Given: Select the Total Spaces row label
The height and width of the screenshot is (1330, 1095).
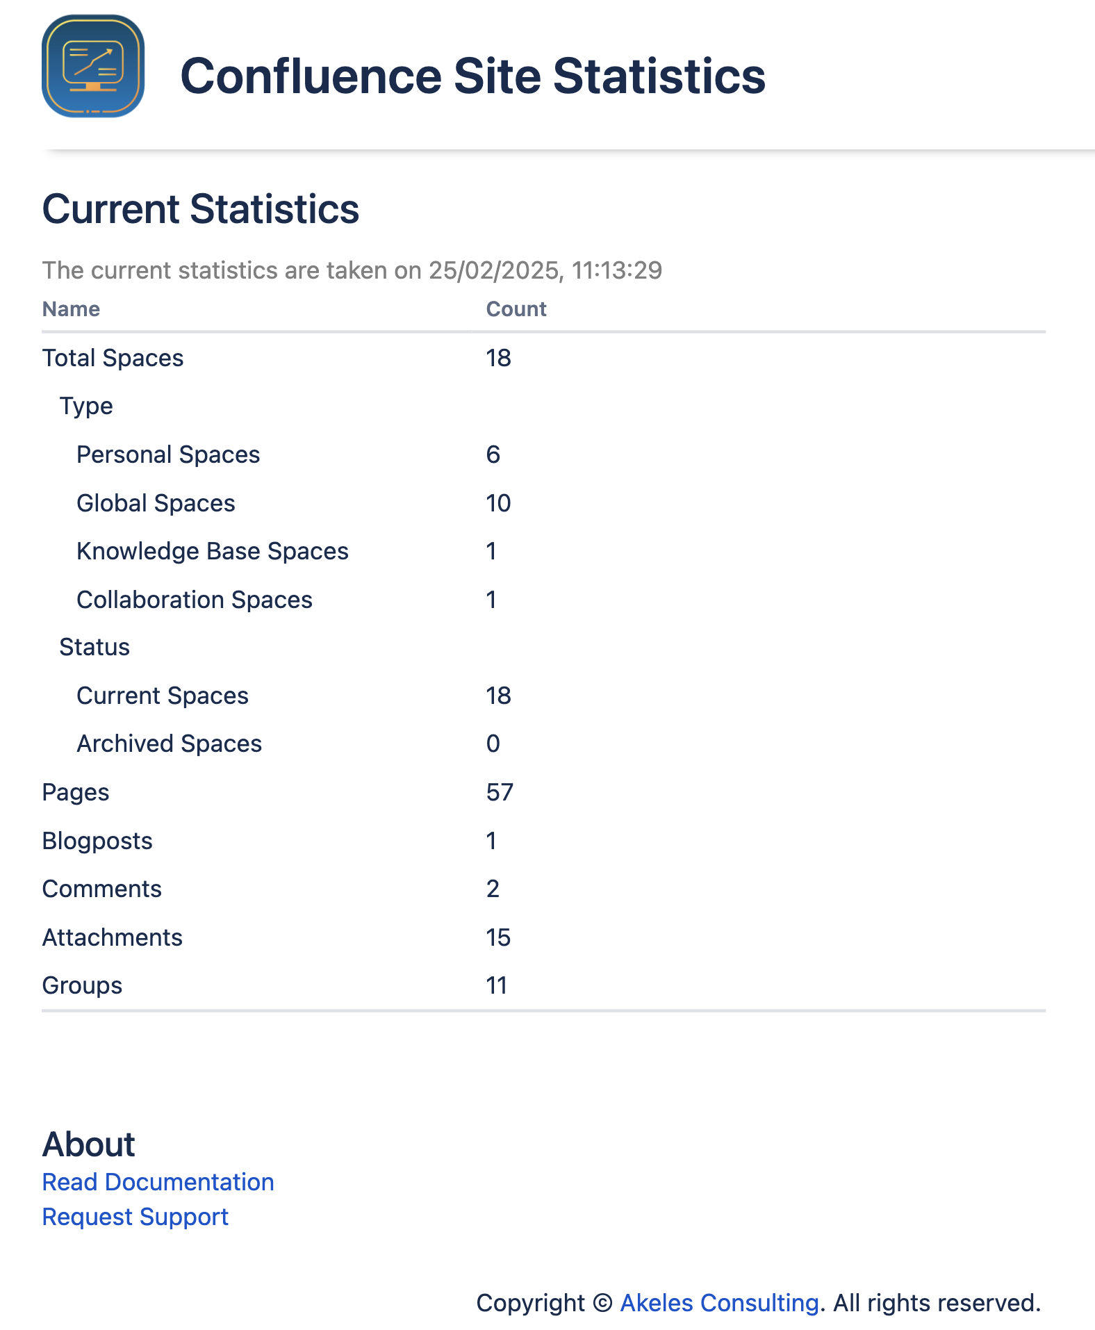Looking at the screenshot, I should click(x=113, y=358).
